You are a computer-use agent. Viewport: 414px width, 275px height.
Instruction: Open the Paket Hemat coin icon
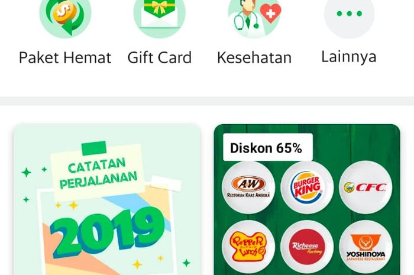[65, 17]
